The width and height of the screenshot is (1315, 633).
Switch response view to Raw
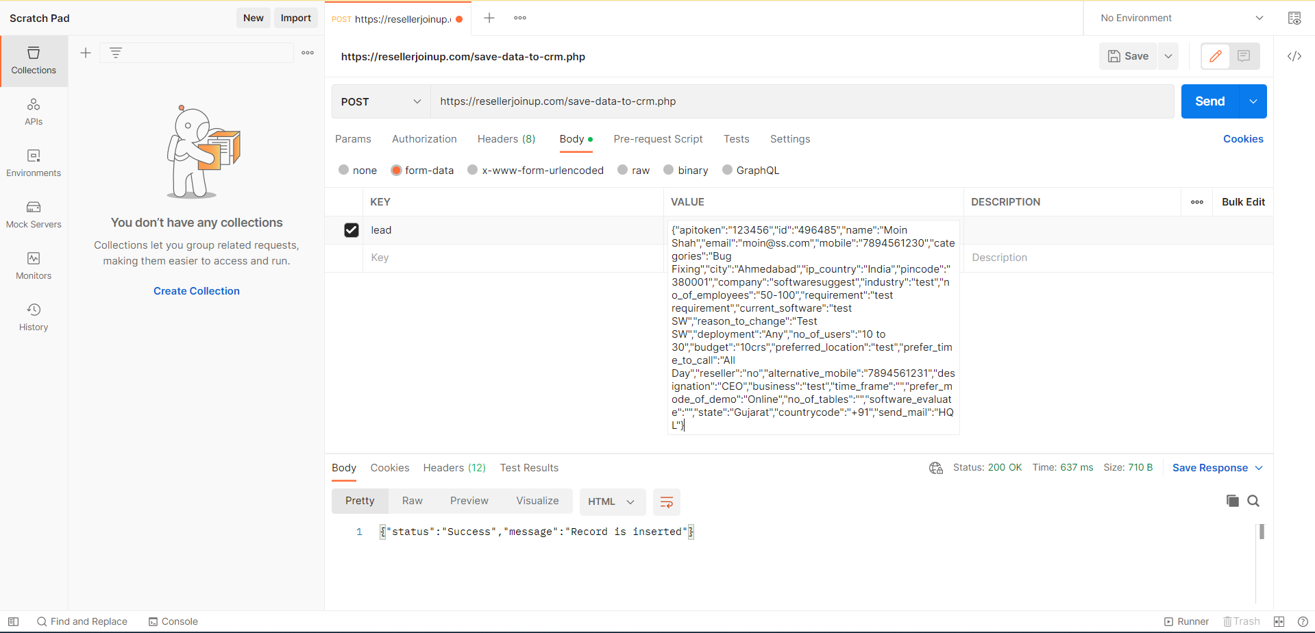(x=413, y=501)
